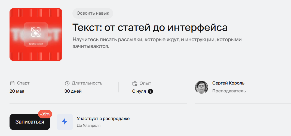Click the С нуля experience value

coord(139,91)
